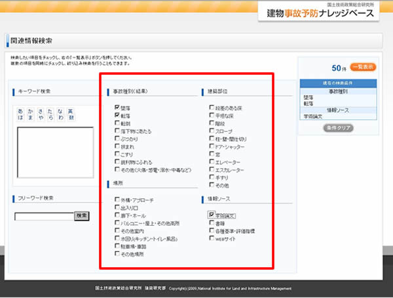
Task: Uncheck the 転落 accident type checkbox
Action: tap(117, 115)
